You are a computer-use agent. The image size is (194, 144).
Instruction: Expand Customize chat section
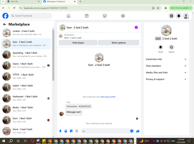(x=166, y=59)
